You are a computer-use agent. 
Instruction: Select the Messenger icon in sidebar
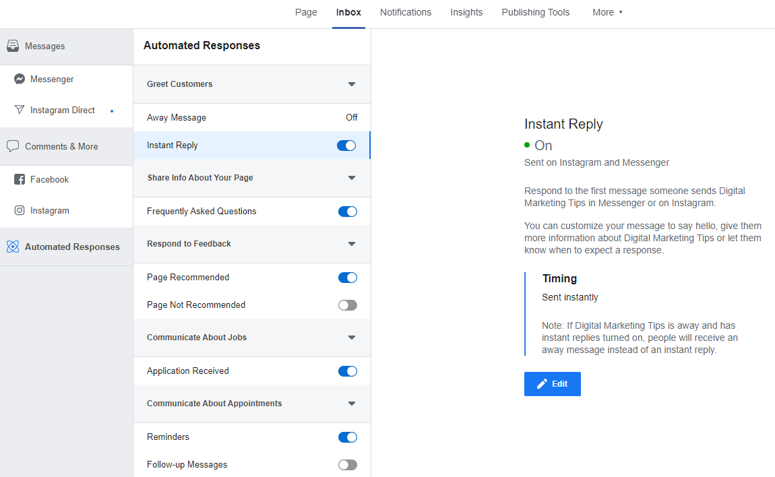tap(20, 79)
